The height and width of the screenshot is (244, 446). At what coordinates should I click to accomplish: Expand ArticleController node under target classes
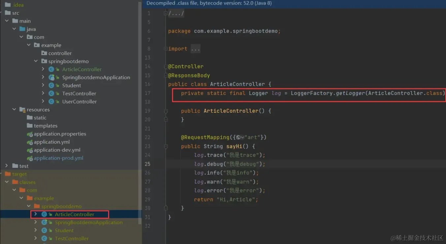coord(36,214)
